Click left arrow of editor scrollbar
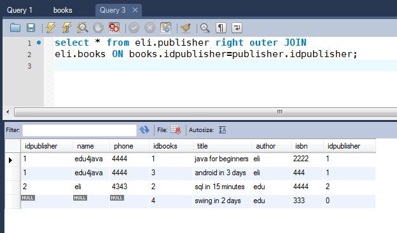The image size is (397, 233). (8, 112)
